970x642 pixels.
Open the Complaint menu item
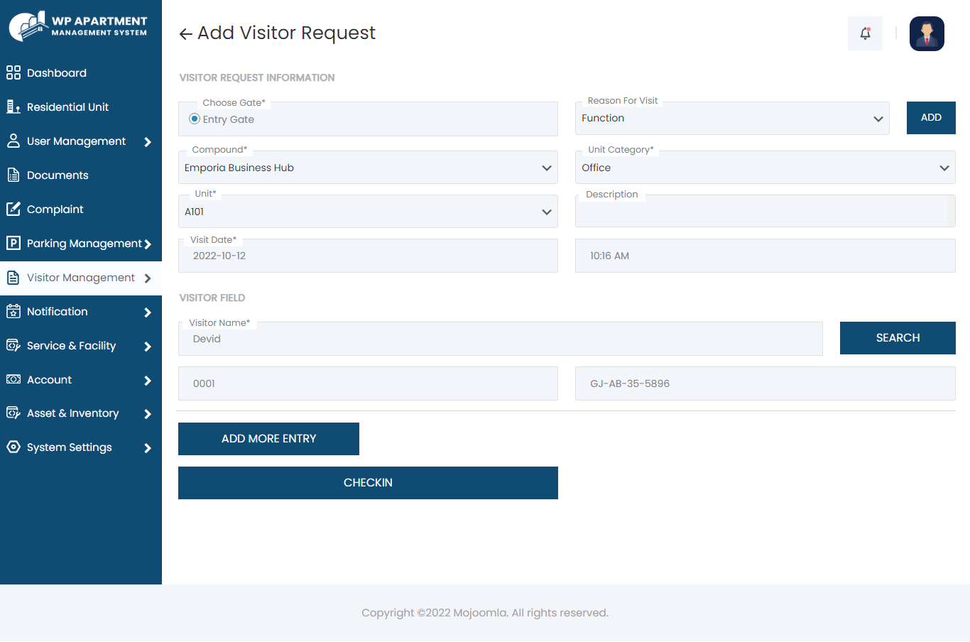(81, 209)
